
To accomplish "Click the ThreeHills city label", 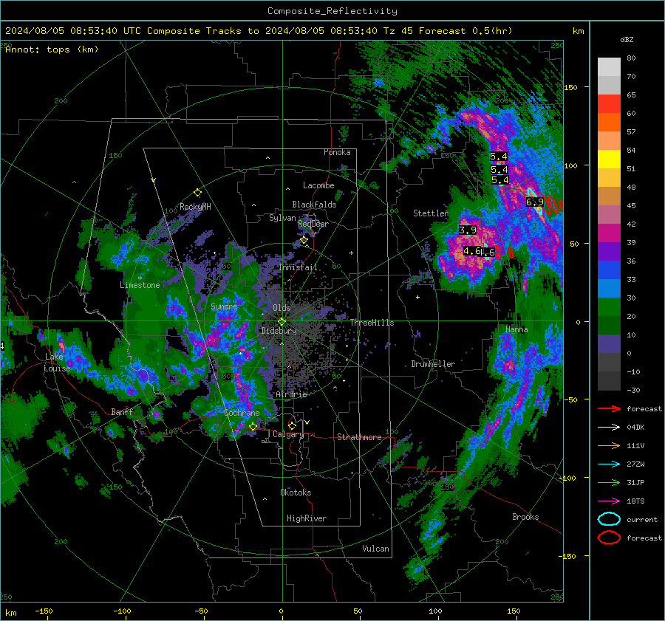I will pos(372,323).
